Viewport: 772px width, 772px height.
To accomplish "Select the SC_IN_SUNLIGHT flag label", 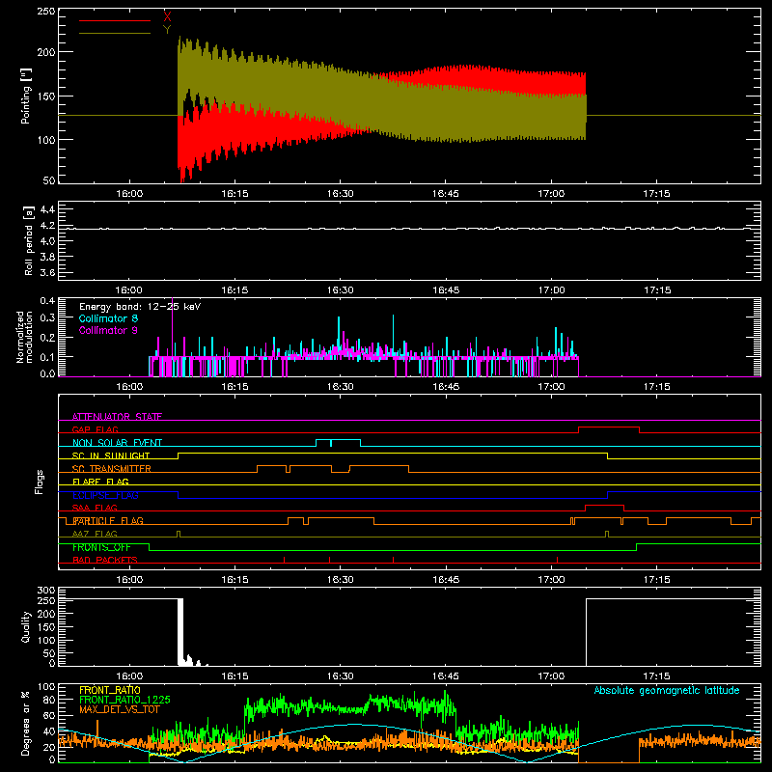I will (x=111, y=455).
